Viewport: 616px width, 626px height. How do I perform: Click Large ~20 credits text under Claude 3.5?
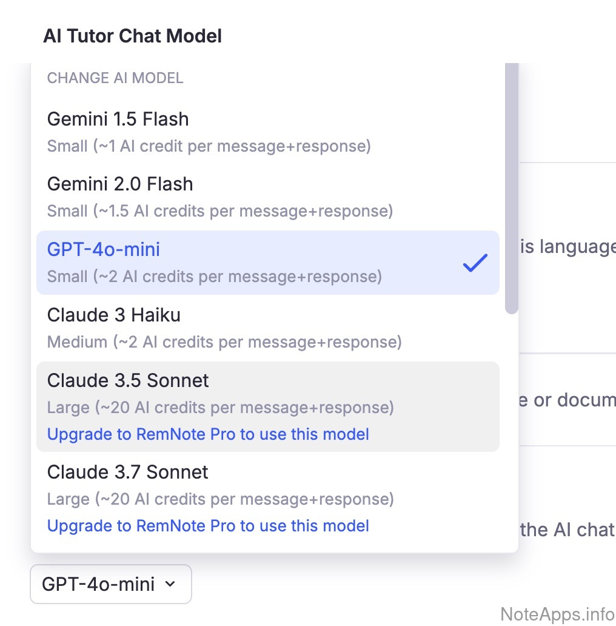[220, 408]
